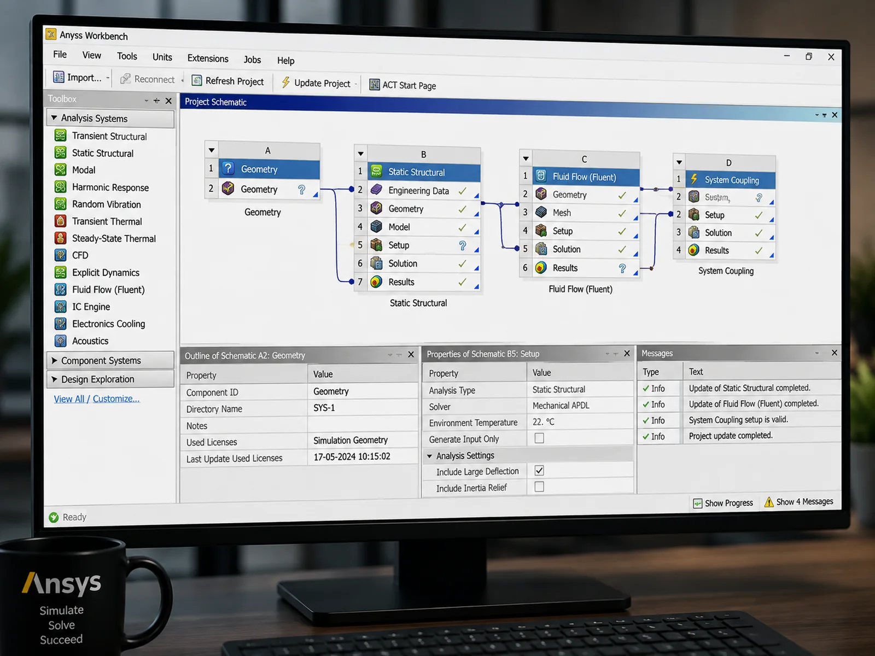Select Setup cell in Static Structural system
This screenshot has width=875, height=656.
423,245
